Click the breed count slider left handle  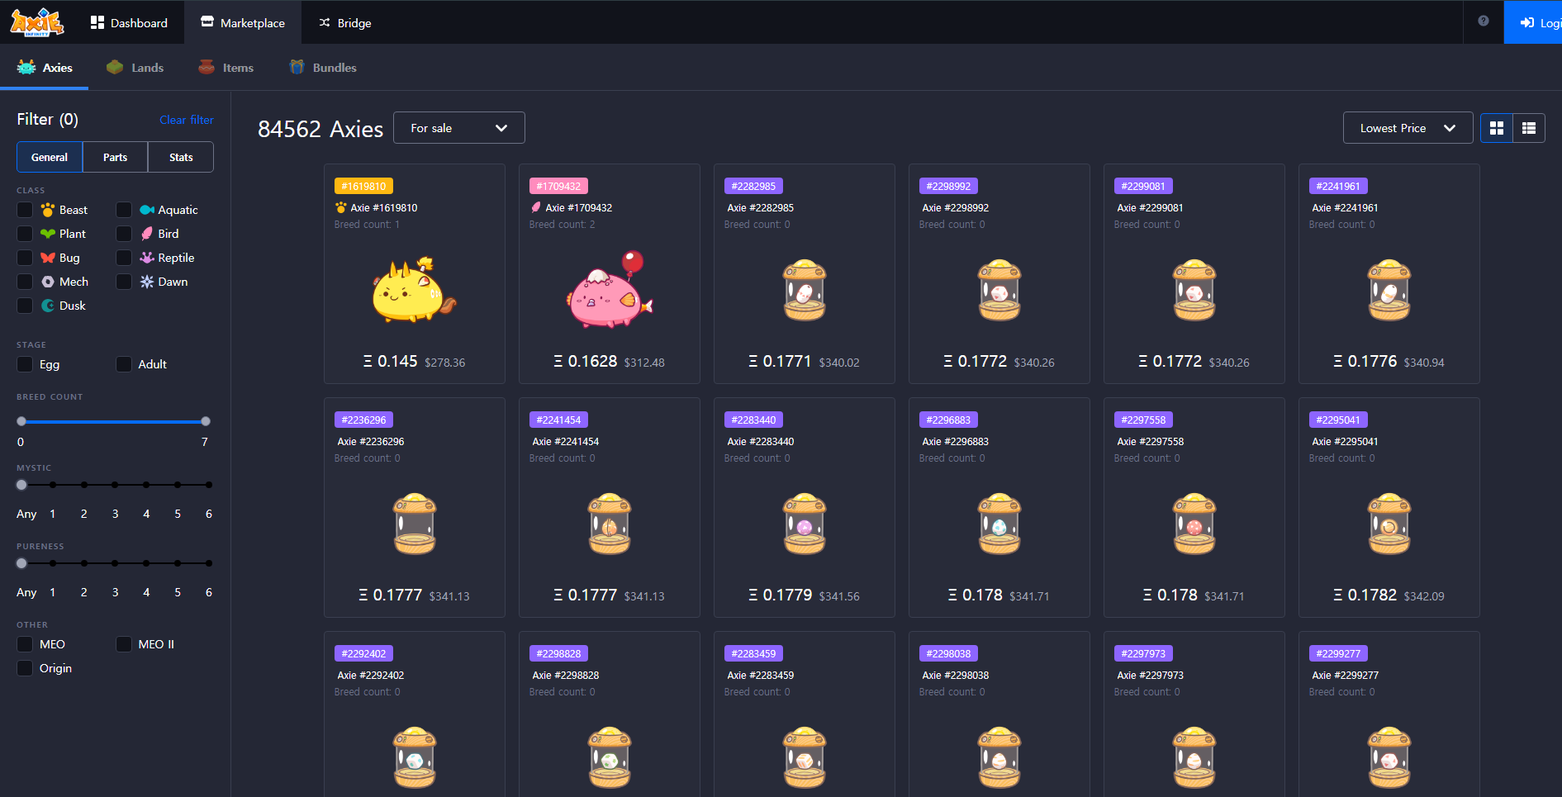click(21, 421)
